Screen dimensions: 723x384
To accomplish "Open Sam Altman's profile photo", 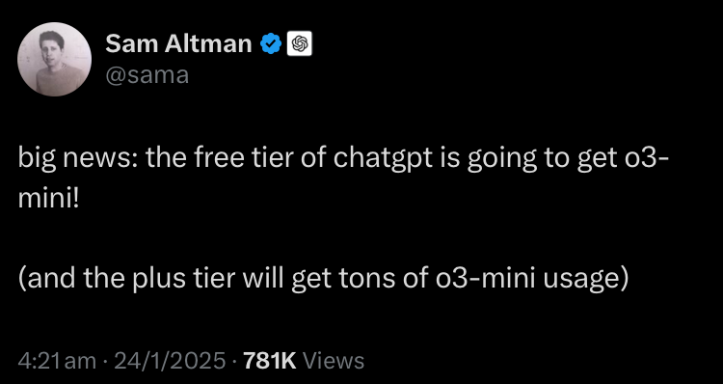I will [x=54, y=59].
